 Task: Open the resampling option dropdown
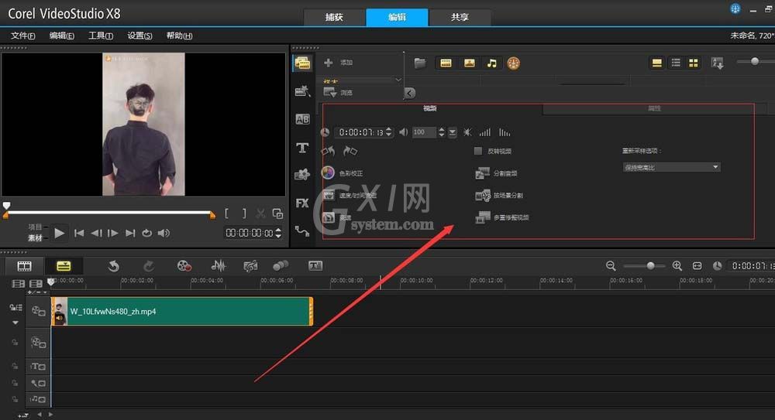point(670,167)
